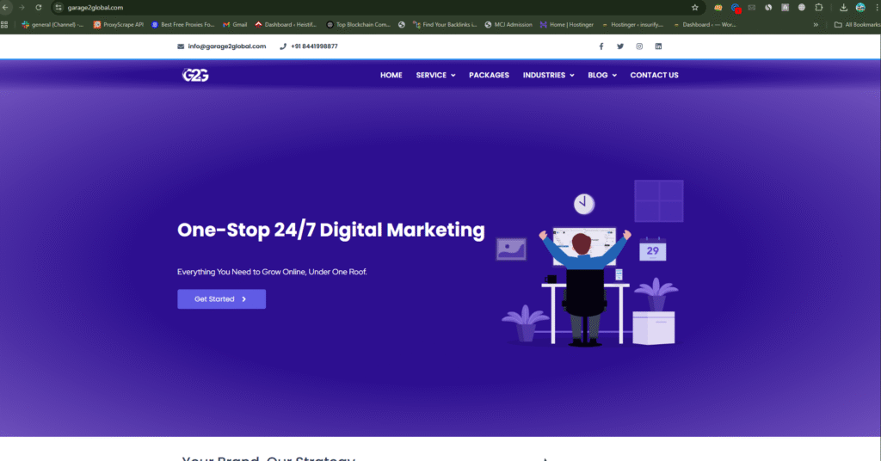Click the G2G logo
This screenshot has width=881, height=461.
[195, 75]
